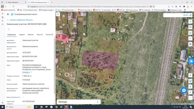Reload the page in the browser toolbar
The width and height of the screenshot is (194, 109).
click(13, 6)
